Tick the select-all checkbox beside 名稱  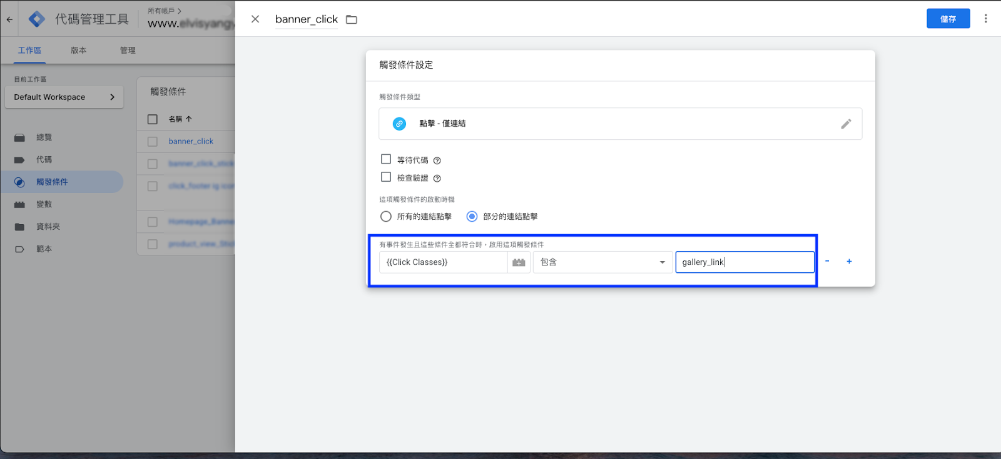tap(153, 119)
